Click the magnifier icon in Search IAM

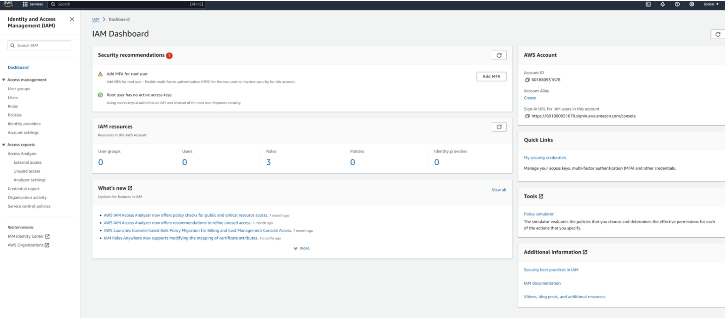coord(12,45)
